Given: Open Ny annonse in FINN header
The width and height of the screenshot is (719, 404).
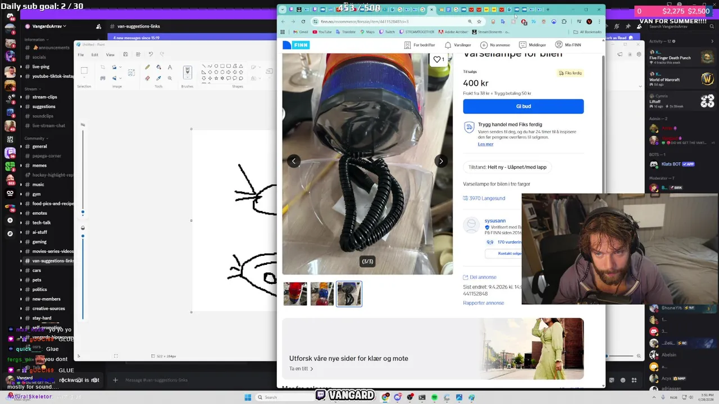Looking at the screenshot, I should pyautogui.click(x=495, y=45).
